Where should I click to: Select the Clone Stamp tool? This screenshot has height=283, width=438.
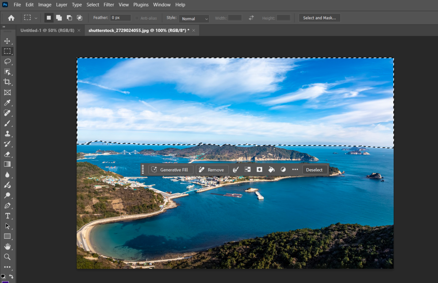click(7, 134)
